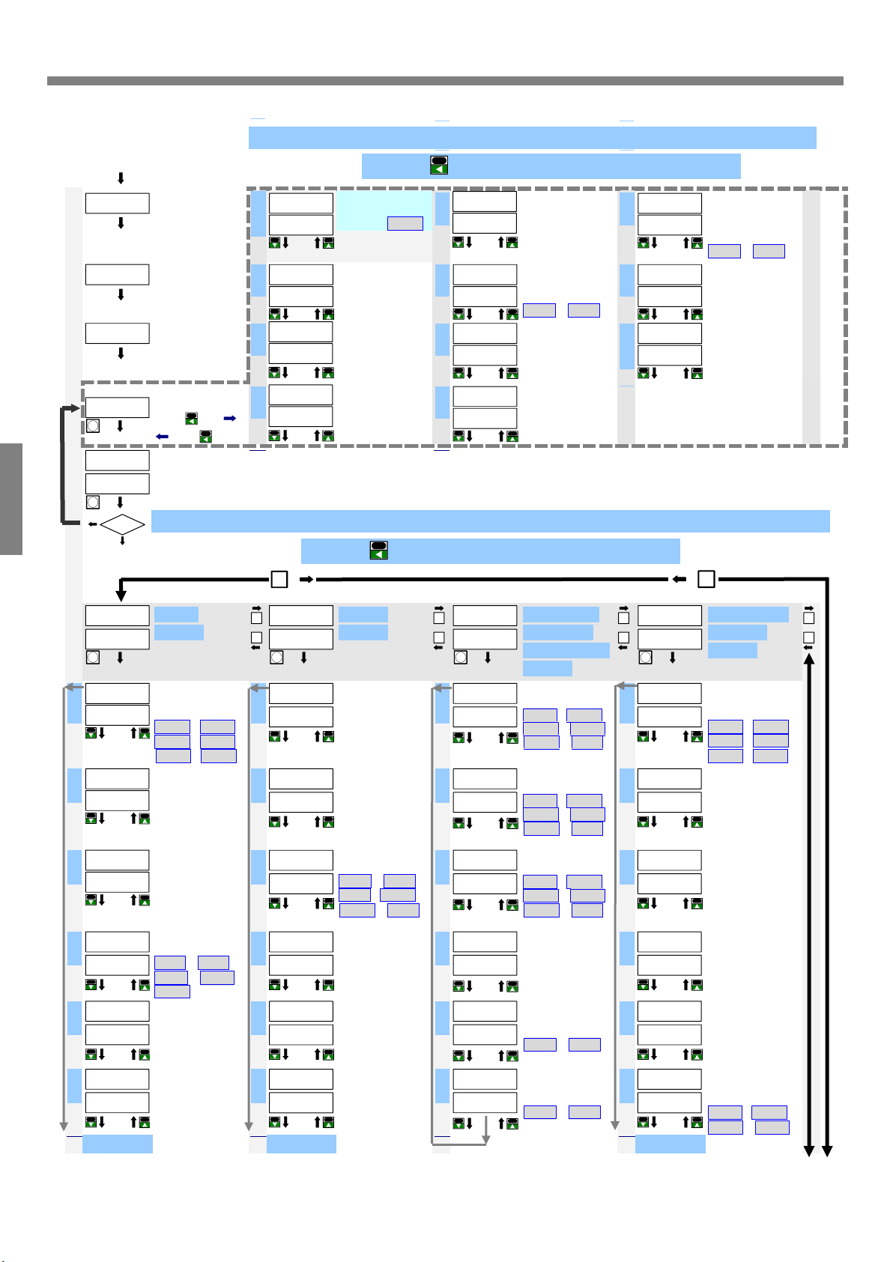The width and height of the screenshot is (893, 1262).
Task: Click green key icon beside blue right arrow
Action: pyautogui.click(x=192, y=418)
